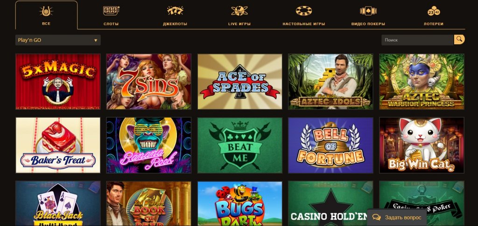Click the lottery balls icon
Viewport: 478px width, 226px height.
point(434,11)
